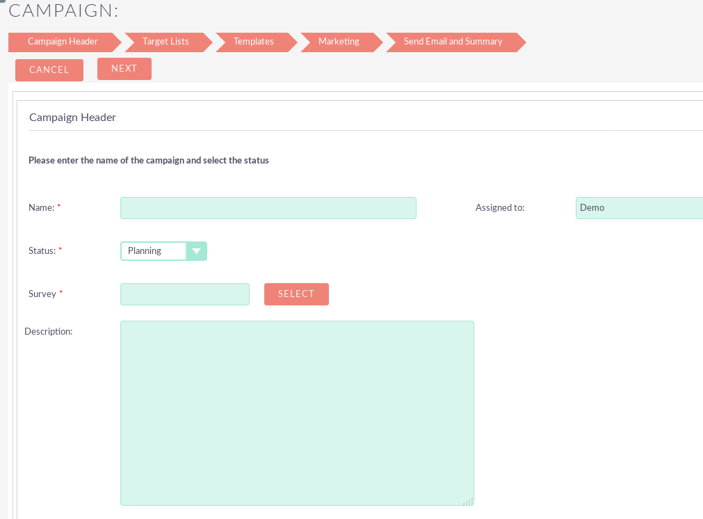Viewport: 703px width, 519px height.
Task: Click inside the Description text area
Action: point(297,413)
